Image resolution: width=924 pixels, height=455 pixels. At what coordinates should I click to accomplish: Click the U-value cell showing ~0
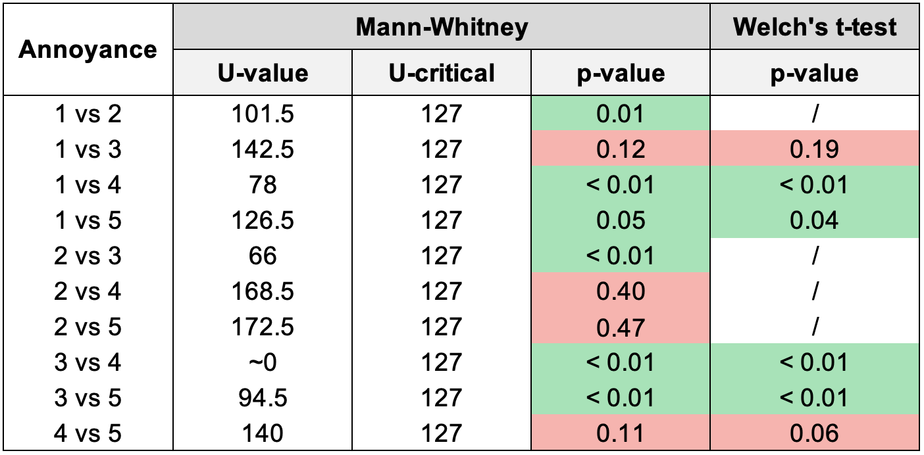[x=263, y=362]
